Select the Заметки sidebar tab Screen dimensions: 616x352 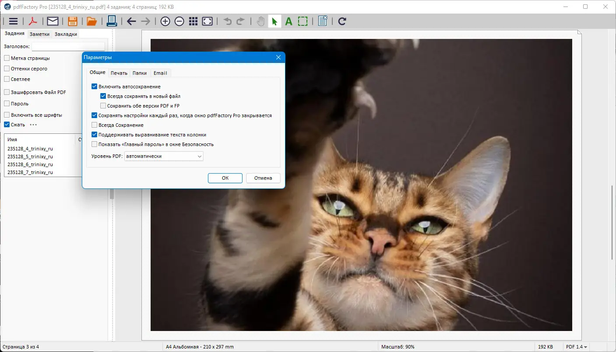pyautogui.click(x=39, y=34)
